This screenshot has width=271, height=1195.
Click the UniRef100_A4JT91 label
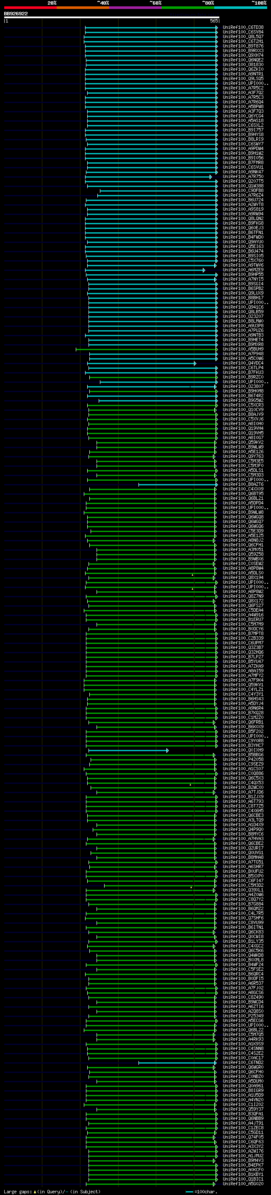click(243, 1123)
